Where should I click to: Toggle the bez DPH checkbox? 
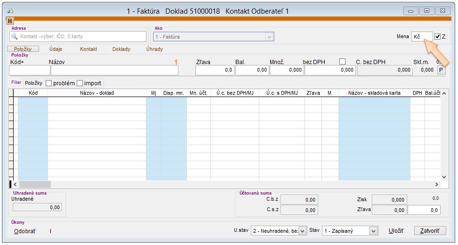point(342,61)
